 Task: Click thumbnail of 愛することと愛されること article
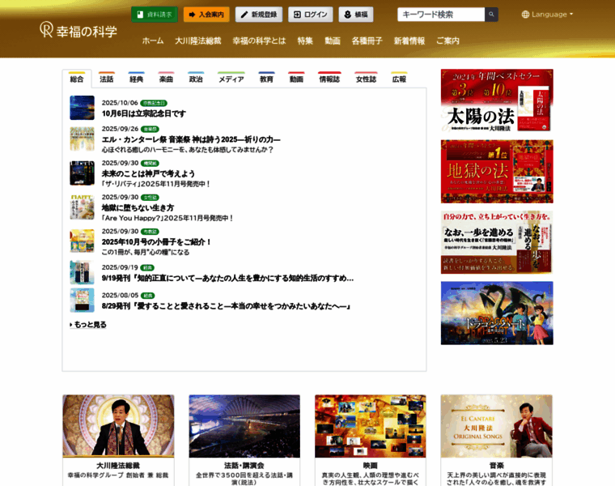pyautogui.click(x=82, y=301)
